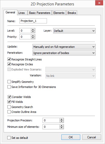Increase the Level value with up arrow
This screenshot has width=105, height=144.
(33, 30)
